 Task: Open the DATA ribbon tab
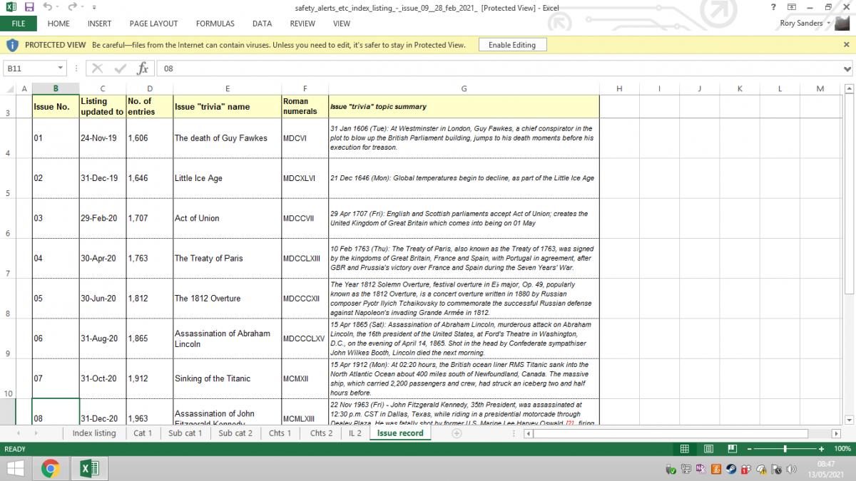[262, 24]
